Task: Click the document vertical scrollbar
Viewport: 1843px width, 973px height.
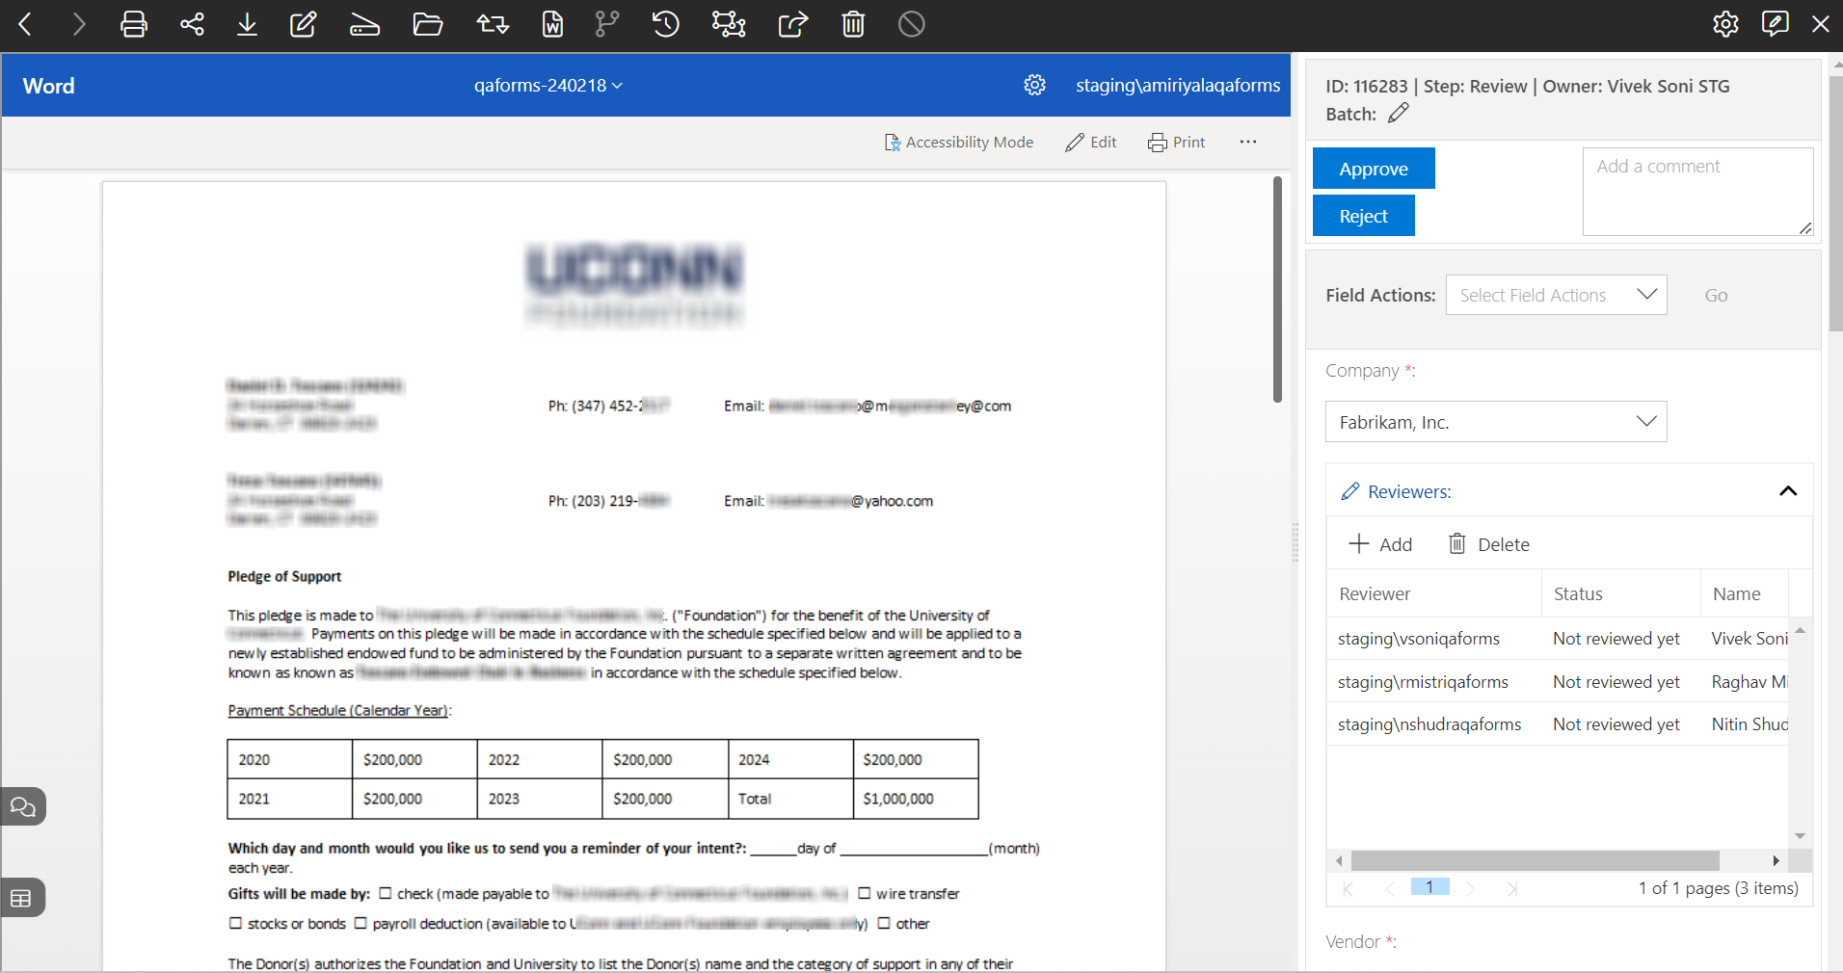Action: click(x=1277, y=289)
